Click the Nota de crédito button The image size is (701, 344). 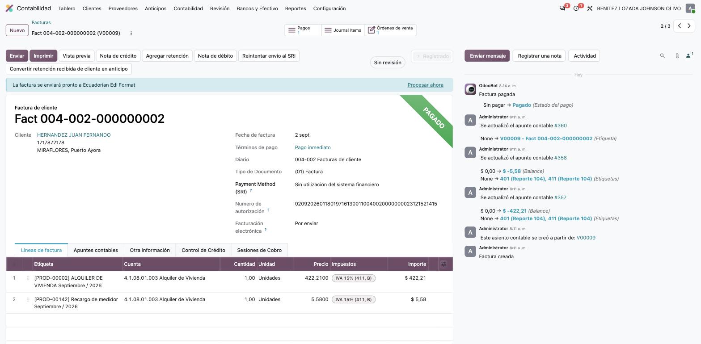pyautogui.click(x=118, y=56)
